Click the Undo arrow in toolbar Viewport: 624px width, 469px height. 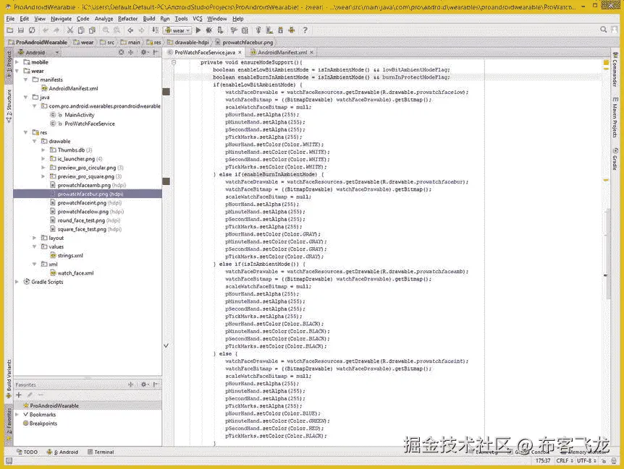[x=46, y=30]
